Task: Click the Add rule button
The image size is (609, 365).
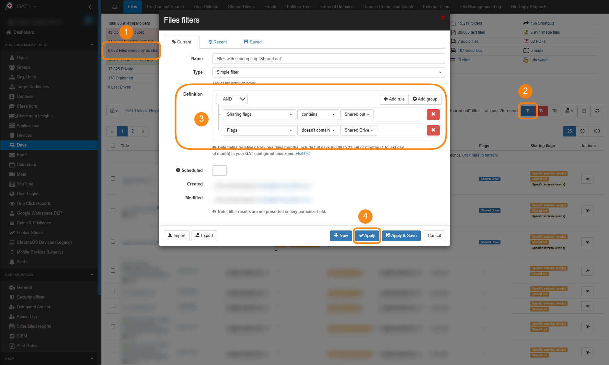Action: 394,99
